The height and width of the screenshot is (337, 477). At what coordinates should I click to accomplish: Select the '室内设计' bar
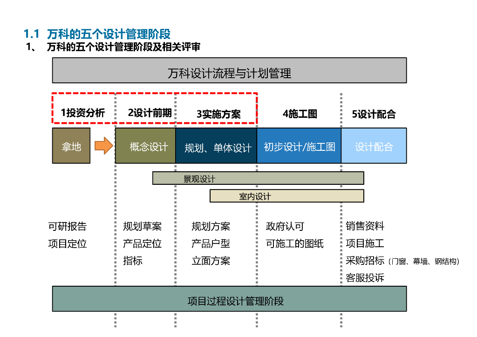click(287, 195)
